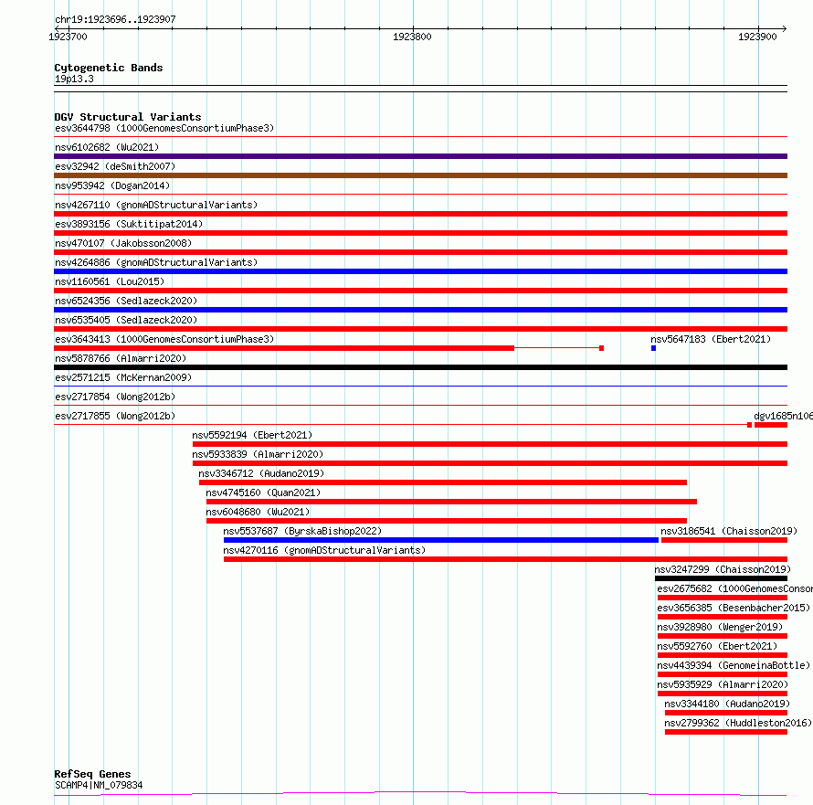Select the red nsv4745160 Quan2021 variant bar
813x805 pixels.
point(451,502)
